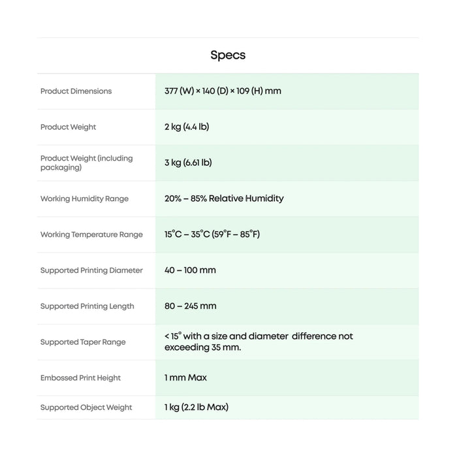Click the Working Humidity Range label
Screen dimensions: 457x457
click(x=84, y=199)
